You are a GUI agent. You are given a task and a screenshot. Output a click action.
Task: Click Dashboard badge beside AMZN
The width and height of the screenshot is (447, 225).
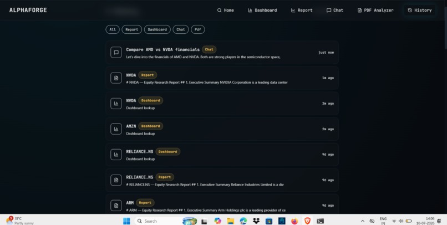coord(150,126)
